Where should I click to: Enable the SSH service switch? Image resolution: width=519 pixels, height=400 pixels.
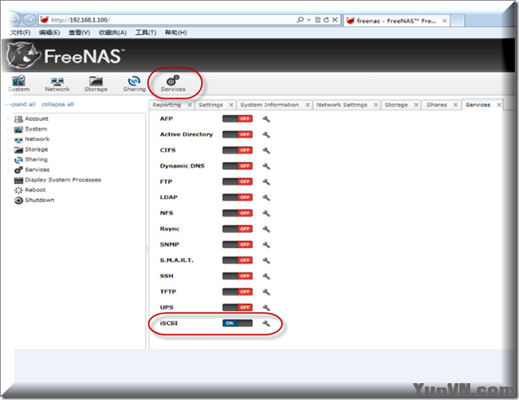point(238,276)
